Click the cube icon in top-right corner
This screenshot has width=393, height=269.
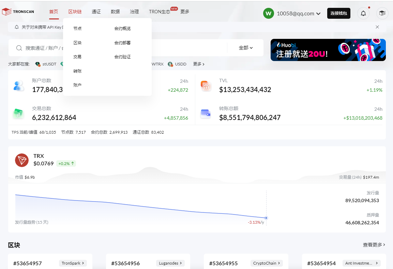pos(382,13)
